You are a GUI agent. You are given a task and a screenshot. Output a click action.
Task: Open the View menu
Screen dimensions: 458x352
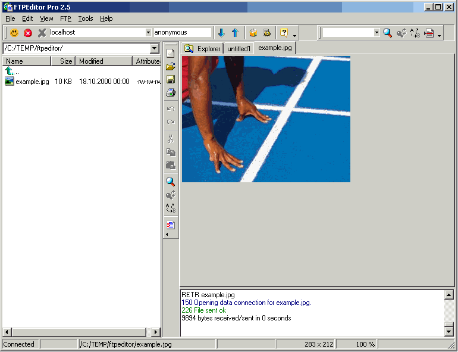[46, 18]
